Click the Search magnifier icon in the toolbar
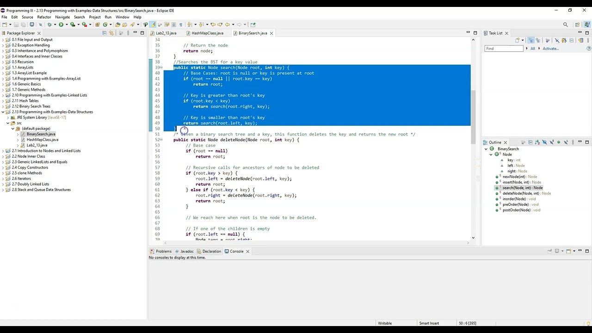The image size is (592, 333). 565,25
